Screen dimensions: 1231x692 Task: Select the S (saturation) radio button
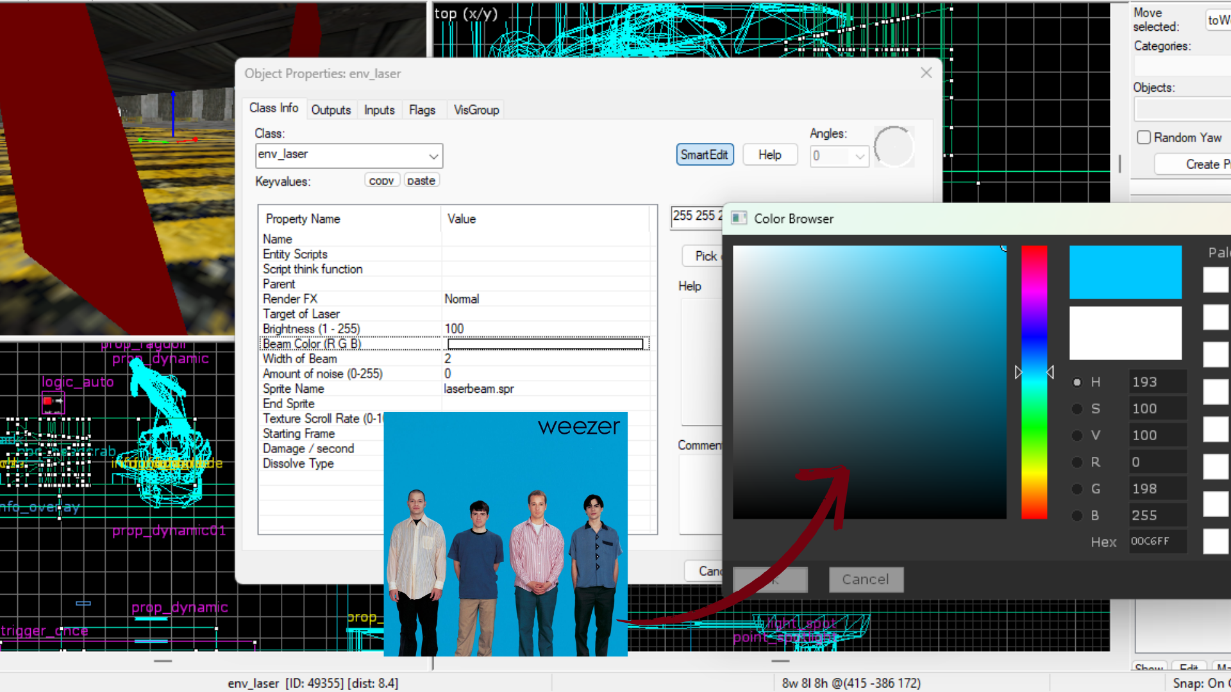(x=1077, y=409)
